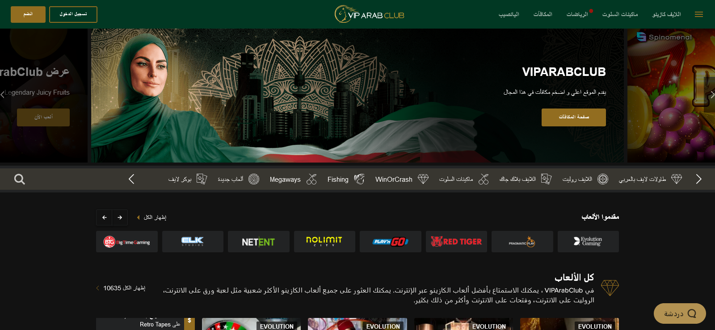
Task: Click the Login button
Action: tap(73, 14)
